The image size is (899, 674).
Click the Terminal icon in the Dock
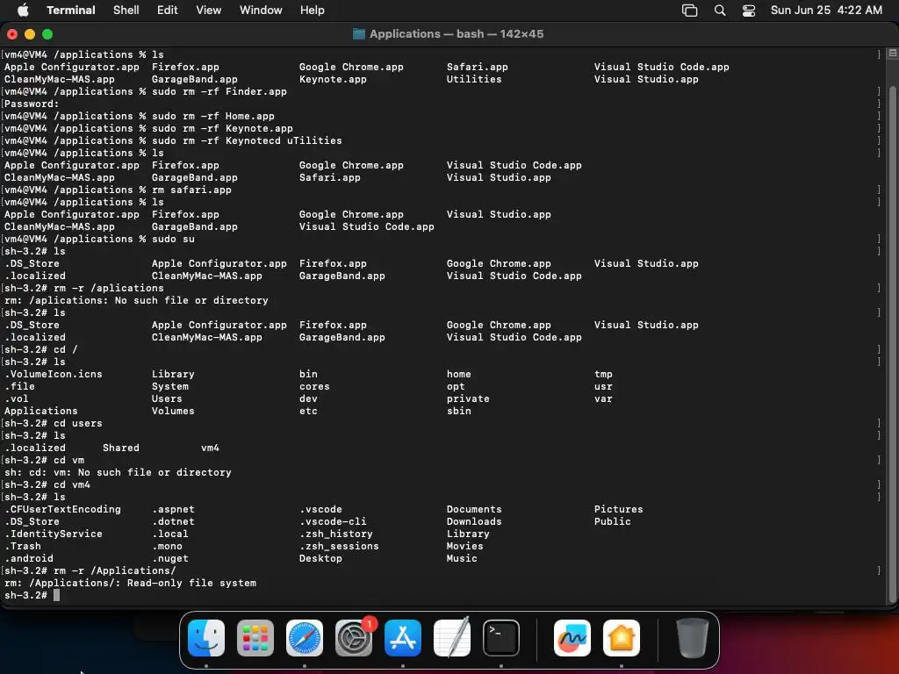click(x=501, y=638)
